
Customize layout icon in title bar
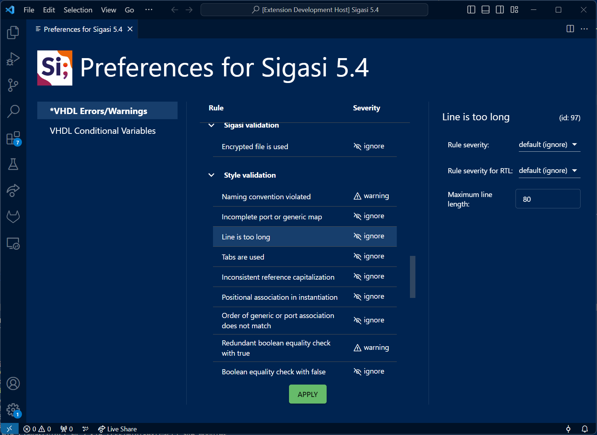pyautogui.click(x=514, y=10)
